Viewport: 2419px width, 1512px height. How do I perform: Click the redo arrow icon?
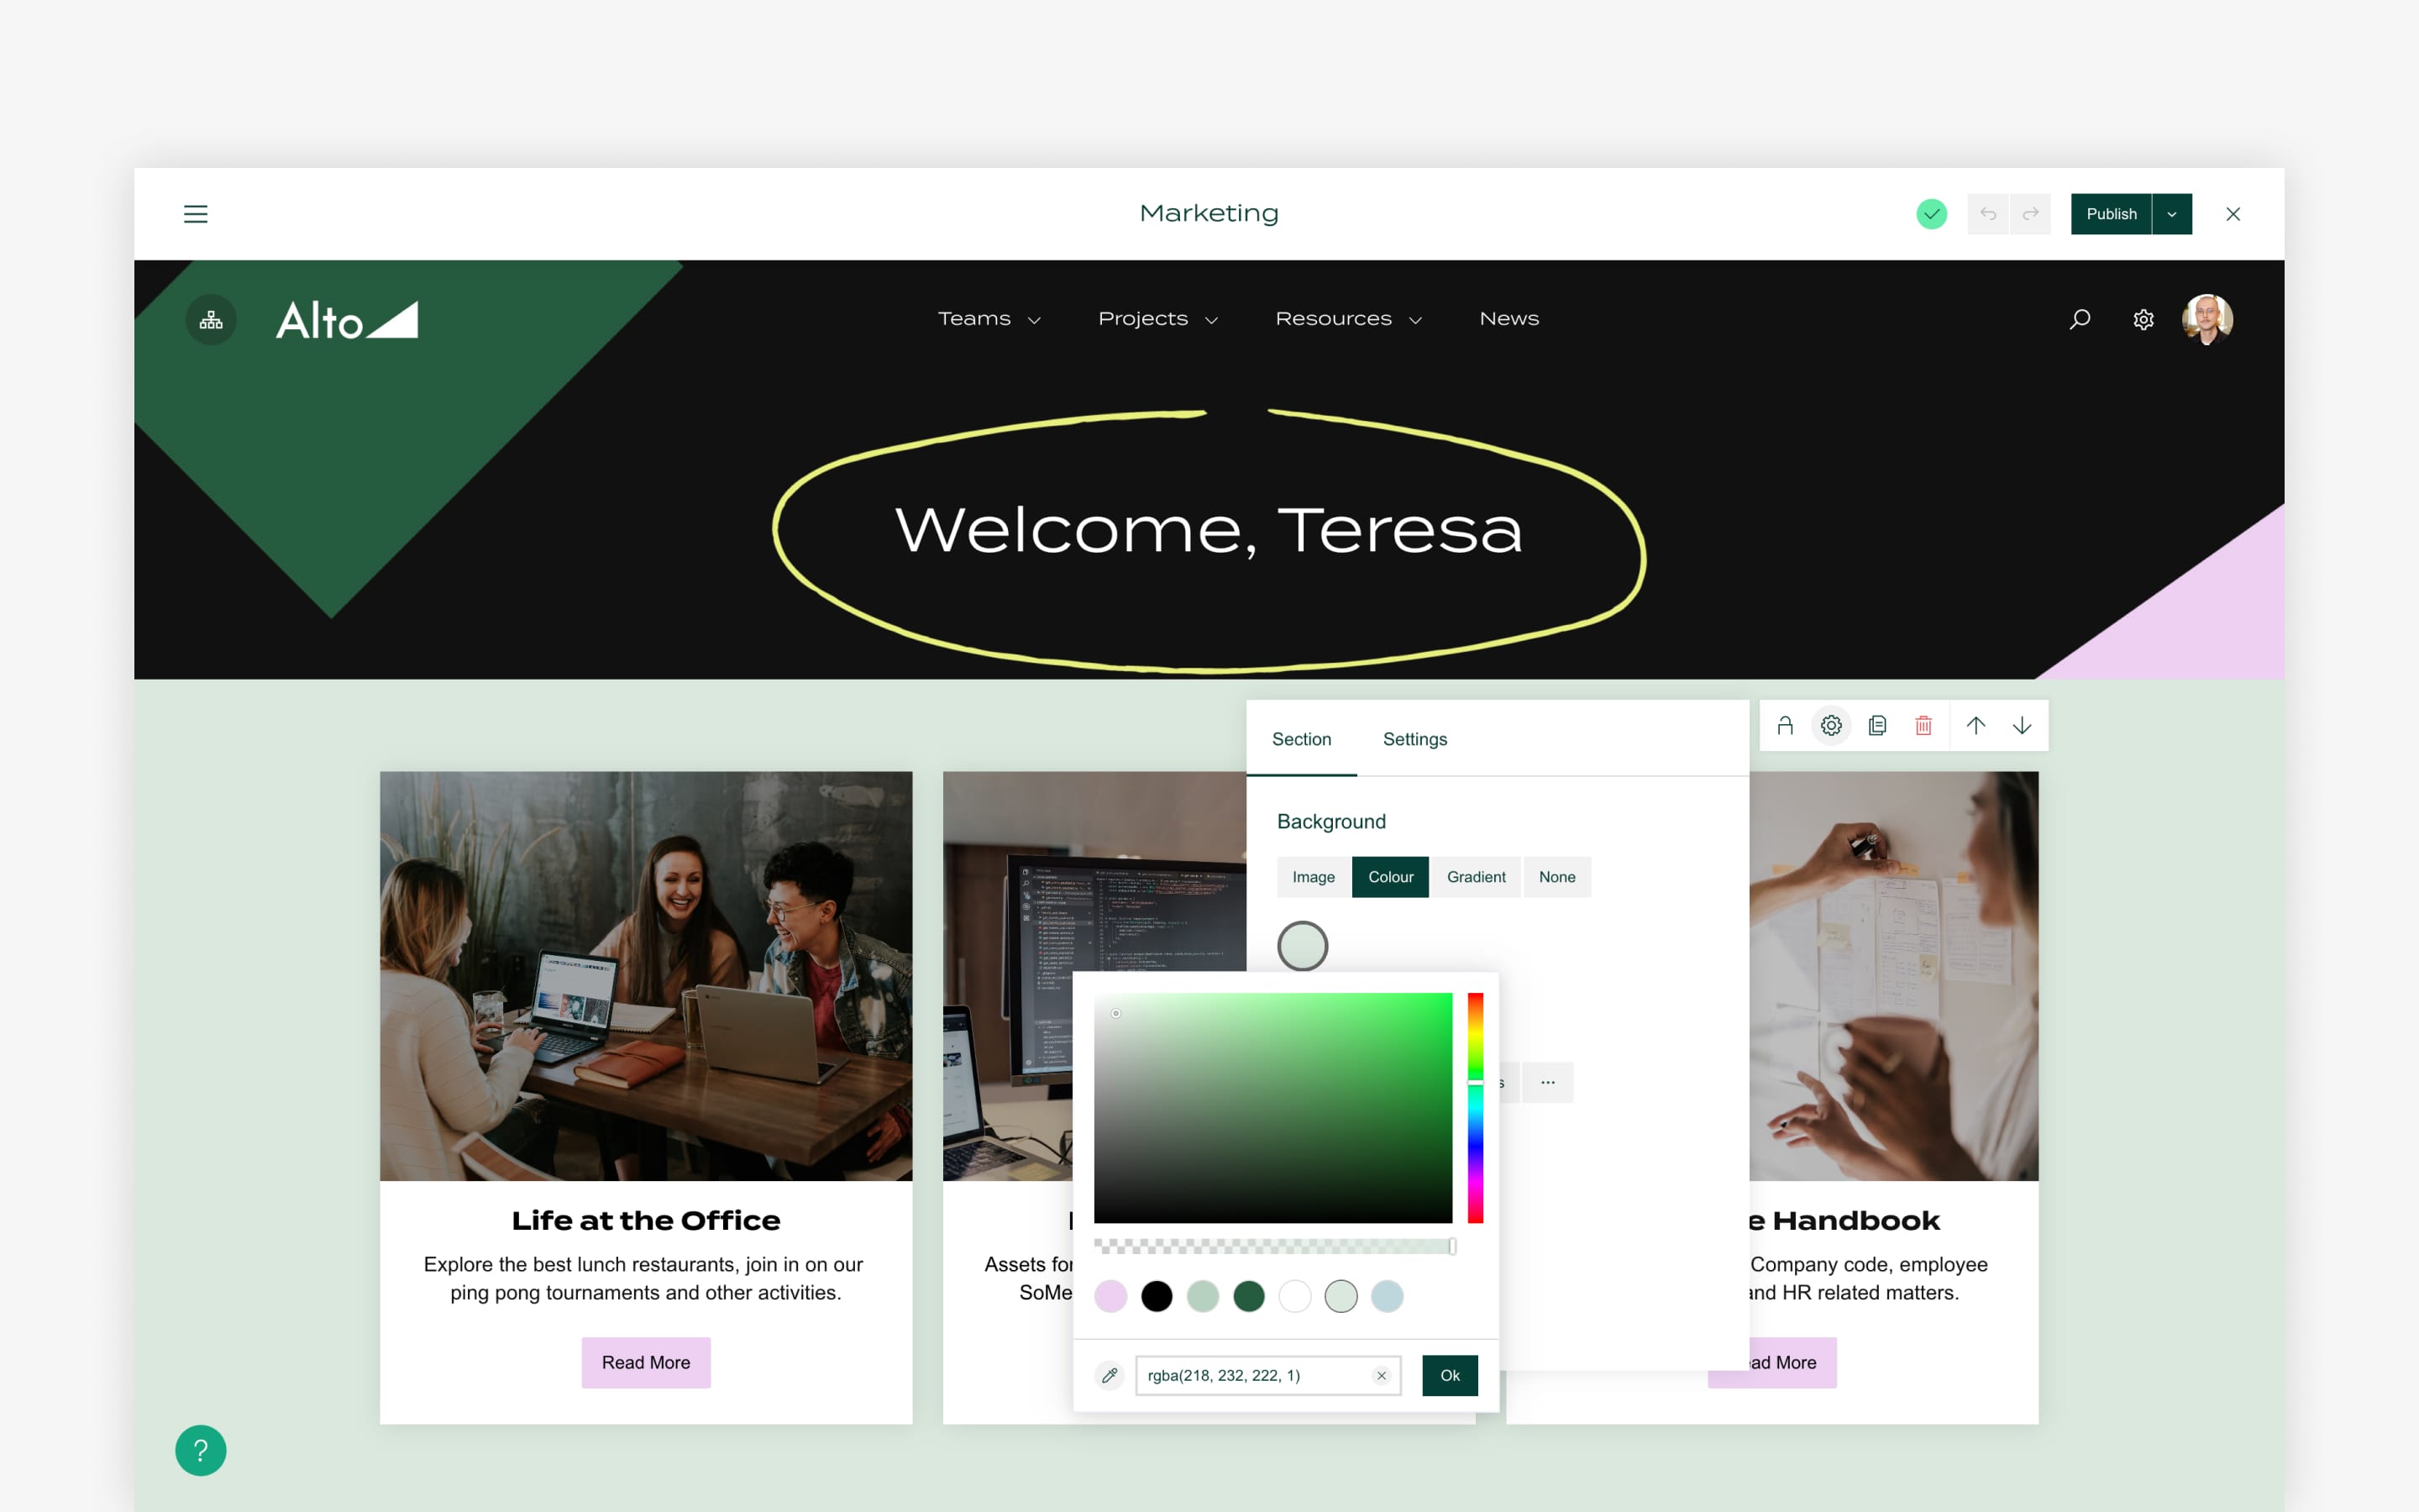point(2031,213)
